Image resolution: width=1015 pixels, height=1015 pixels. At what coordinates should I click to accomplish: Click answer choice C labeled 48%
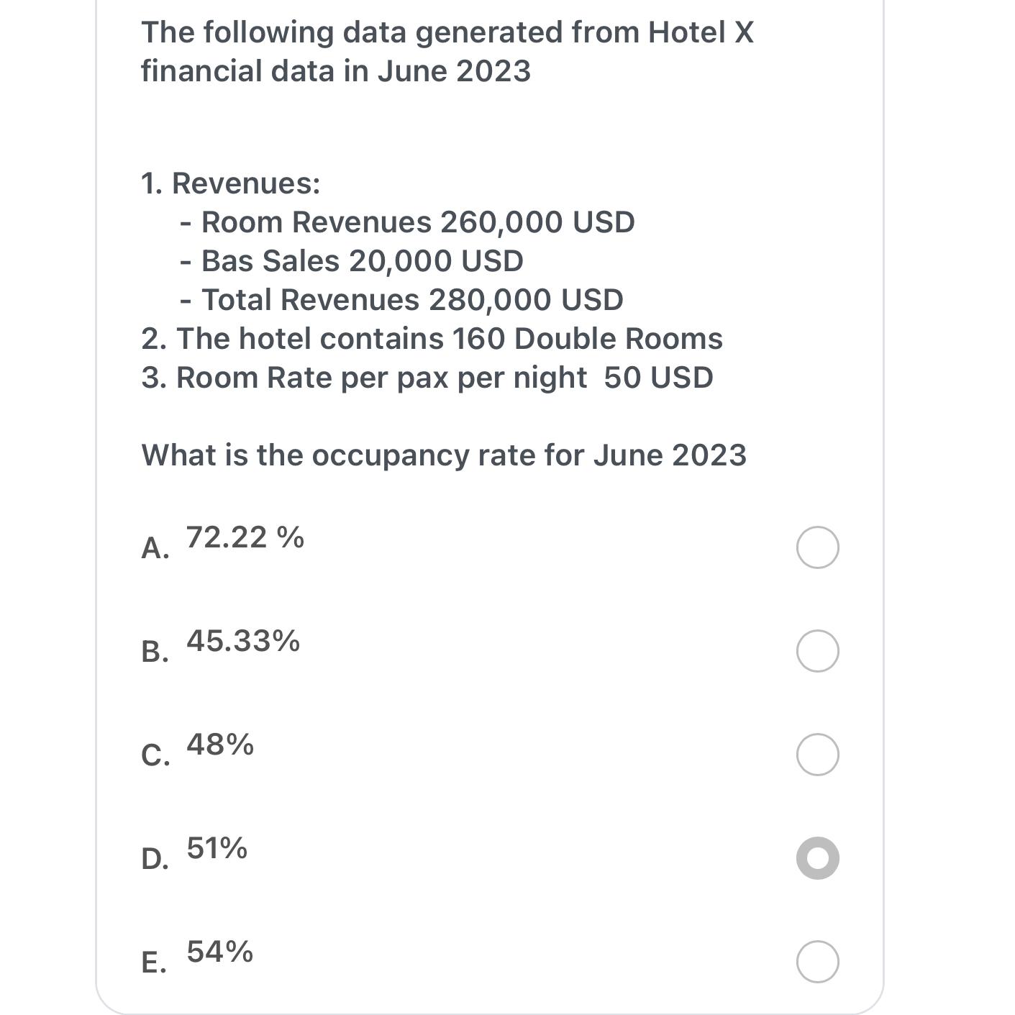(219, 745)
